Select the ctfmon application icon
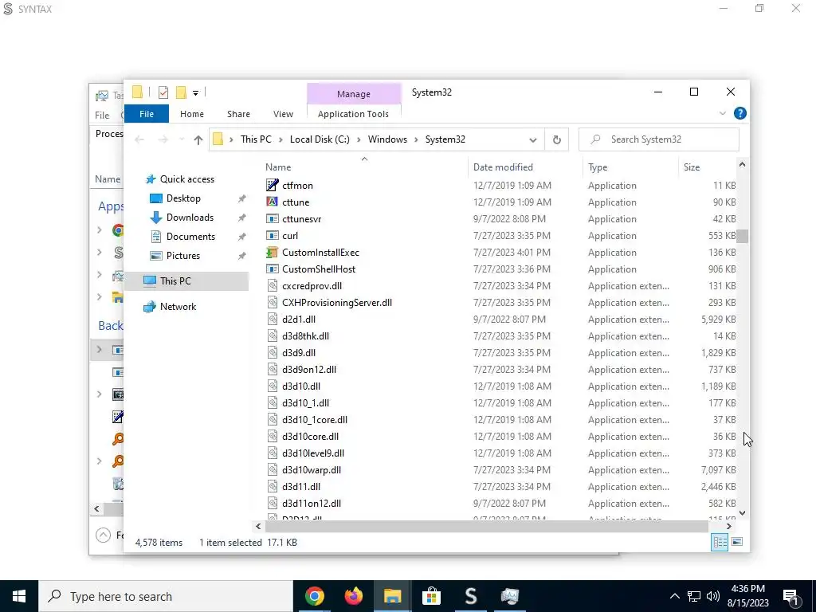This screenshot has height=612, width=816. pyautogui.click(x=273, y=185)
